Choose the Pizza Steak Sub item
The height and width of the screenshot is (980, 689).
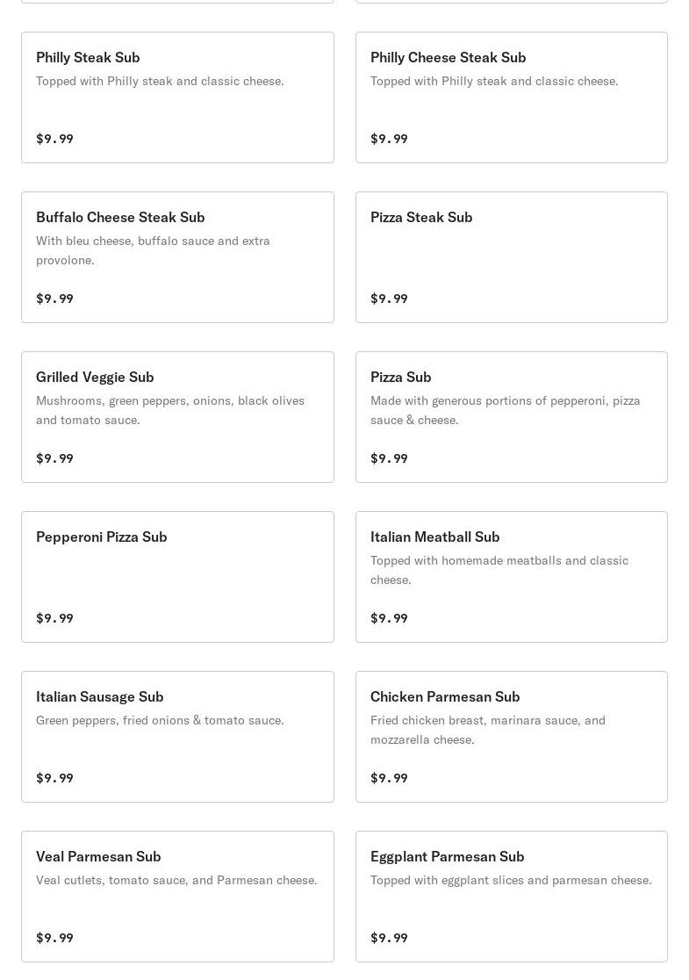coord(511,257)
